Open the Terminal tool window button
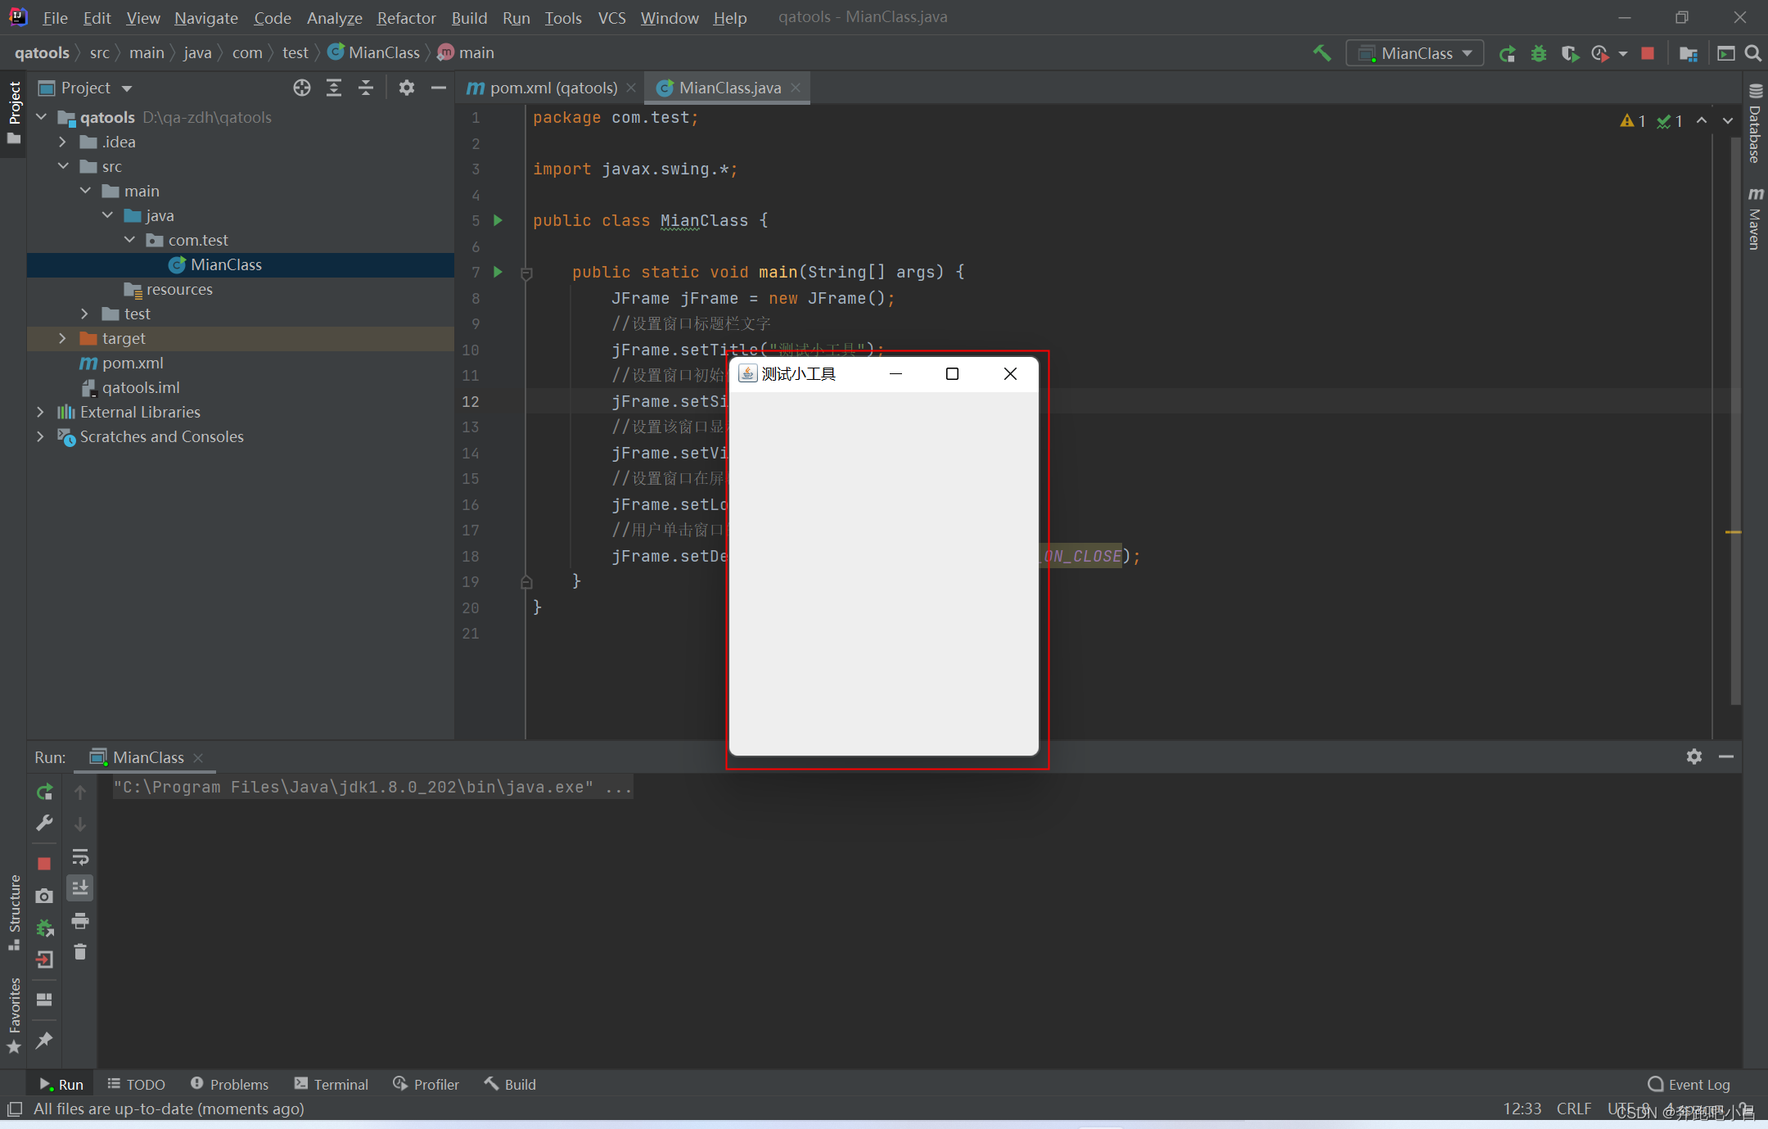Viewport: 1768px width, 1129px height. coord(331,1084)
